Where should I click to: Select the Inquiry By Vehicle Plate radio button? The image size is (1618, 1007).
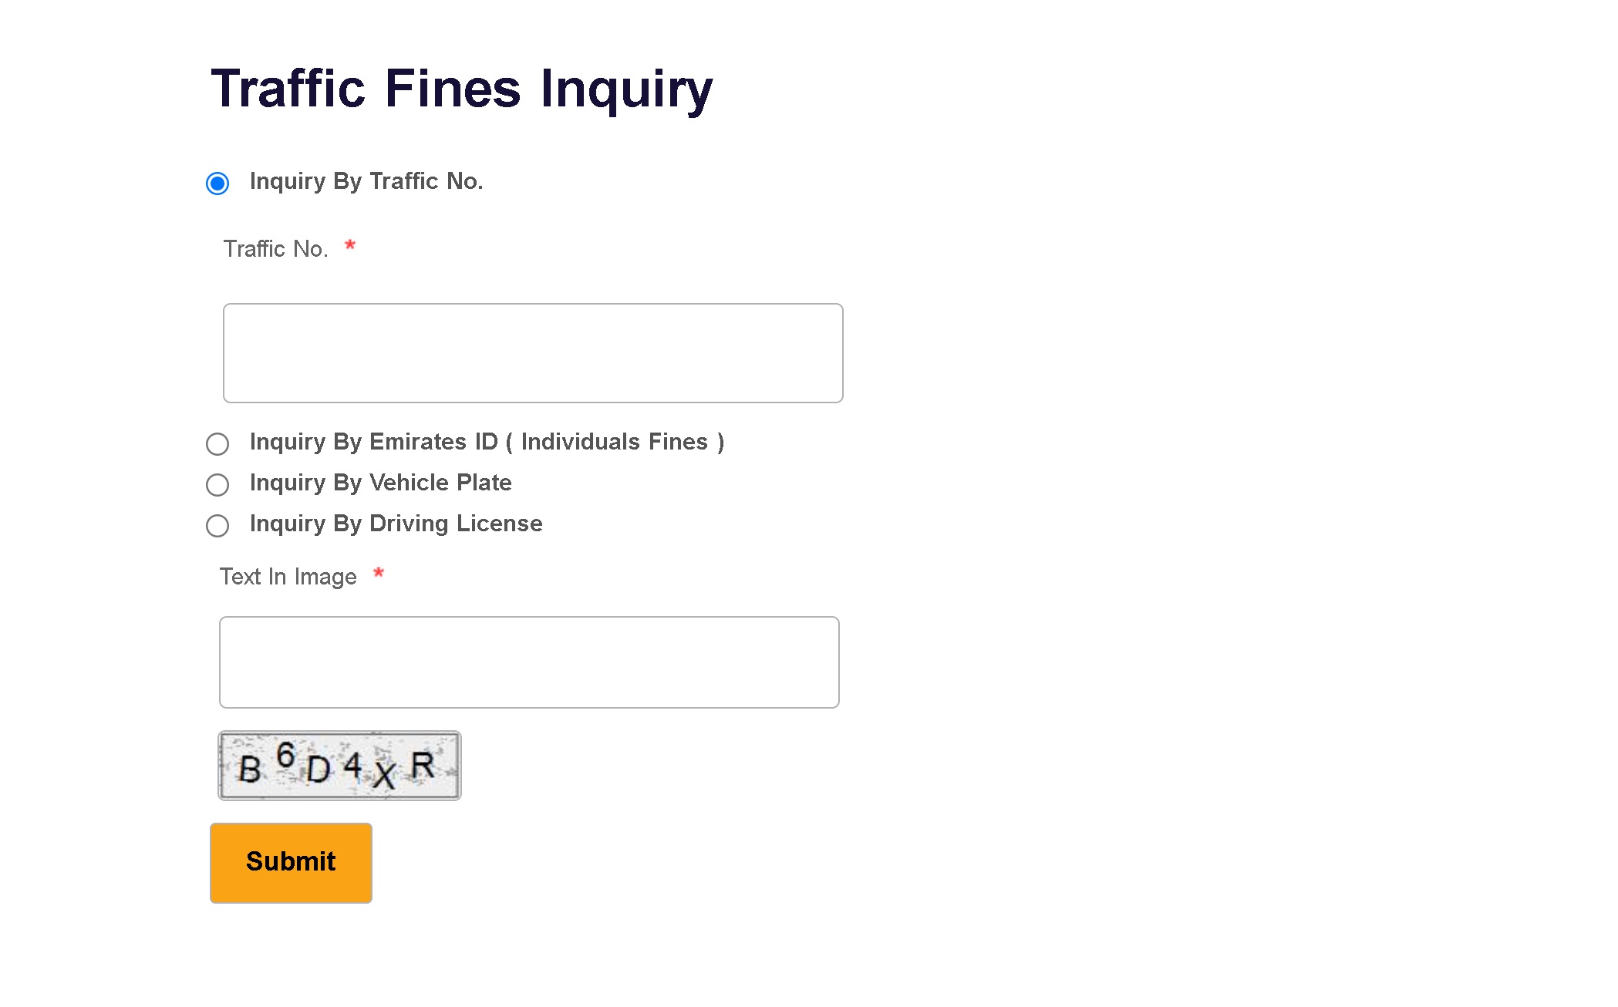[217, 485]
